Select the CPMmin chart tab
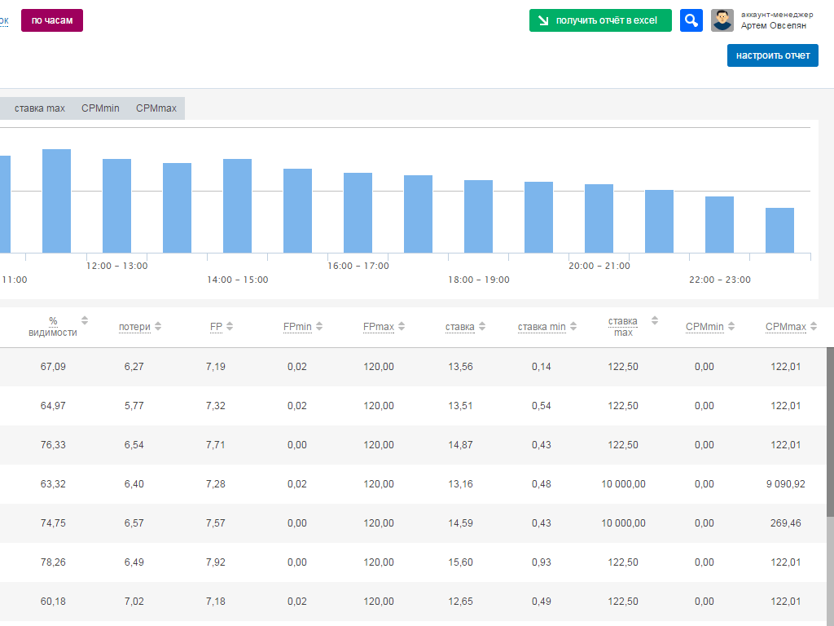 click(100, 108)
